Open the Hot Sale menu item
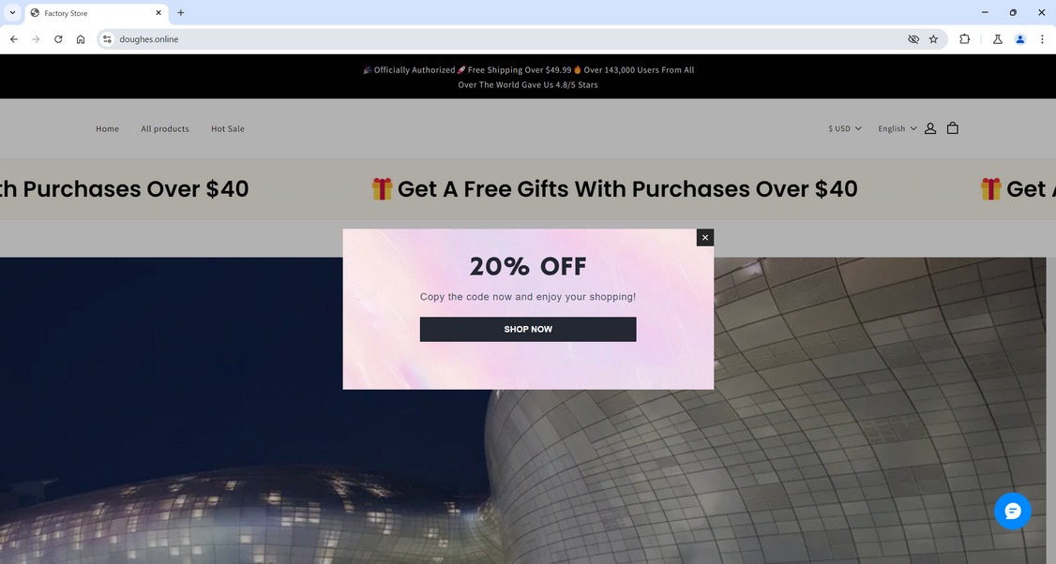 point(228,128)
